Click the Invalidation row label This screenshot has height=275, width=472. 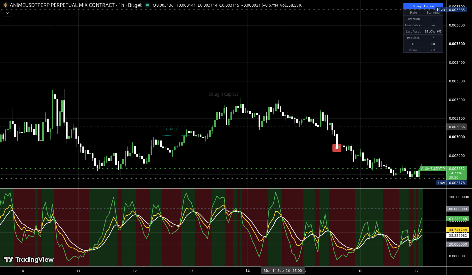click(x=413, y=25)
